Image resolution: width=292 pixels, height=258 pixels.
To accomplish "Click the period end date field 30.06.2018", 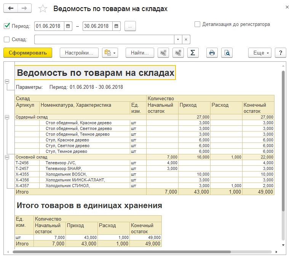I will (x=97, y=26).
